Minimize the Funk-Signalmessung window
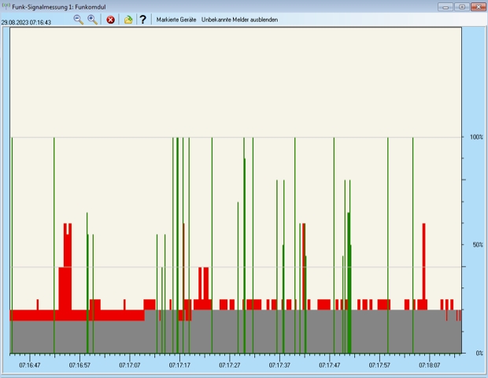 pyautogui.click(x=445, y=6)
